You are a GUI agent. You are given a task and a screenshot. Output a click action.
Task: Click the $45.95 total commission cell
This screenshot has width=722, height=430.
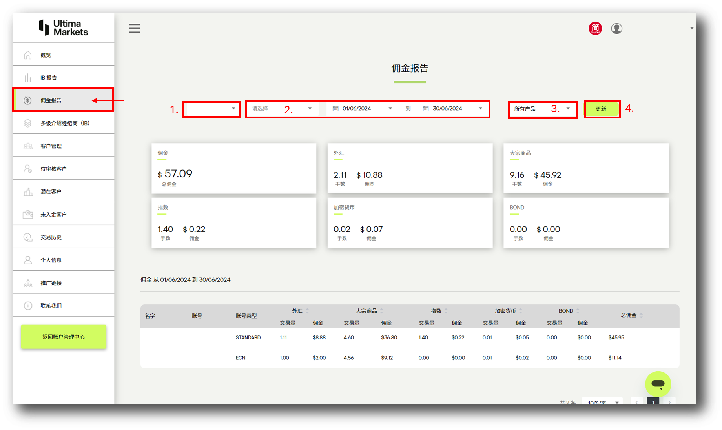tap(616, 337)
